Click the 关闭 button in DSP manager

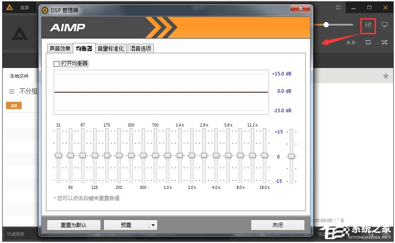tap(278, 225)
